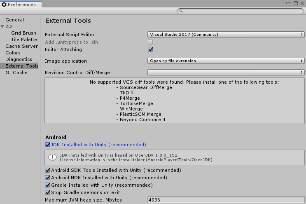Click SourceGear DiffMerge in tools list

[x=146, y=87]
